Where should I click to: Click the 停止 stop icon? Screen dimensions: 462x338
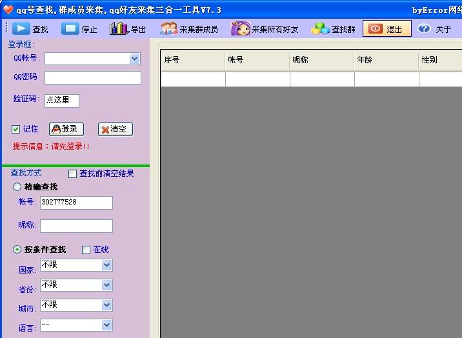70,28
